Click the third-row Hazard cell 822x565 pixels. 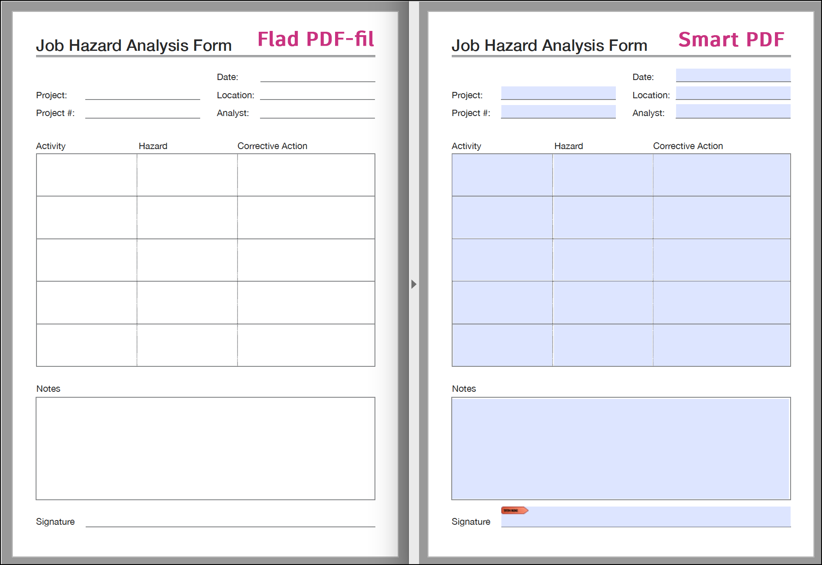point(602,260)
